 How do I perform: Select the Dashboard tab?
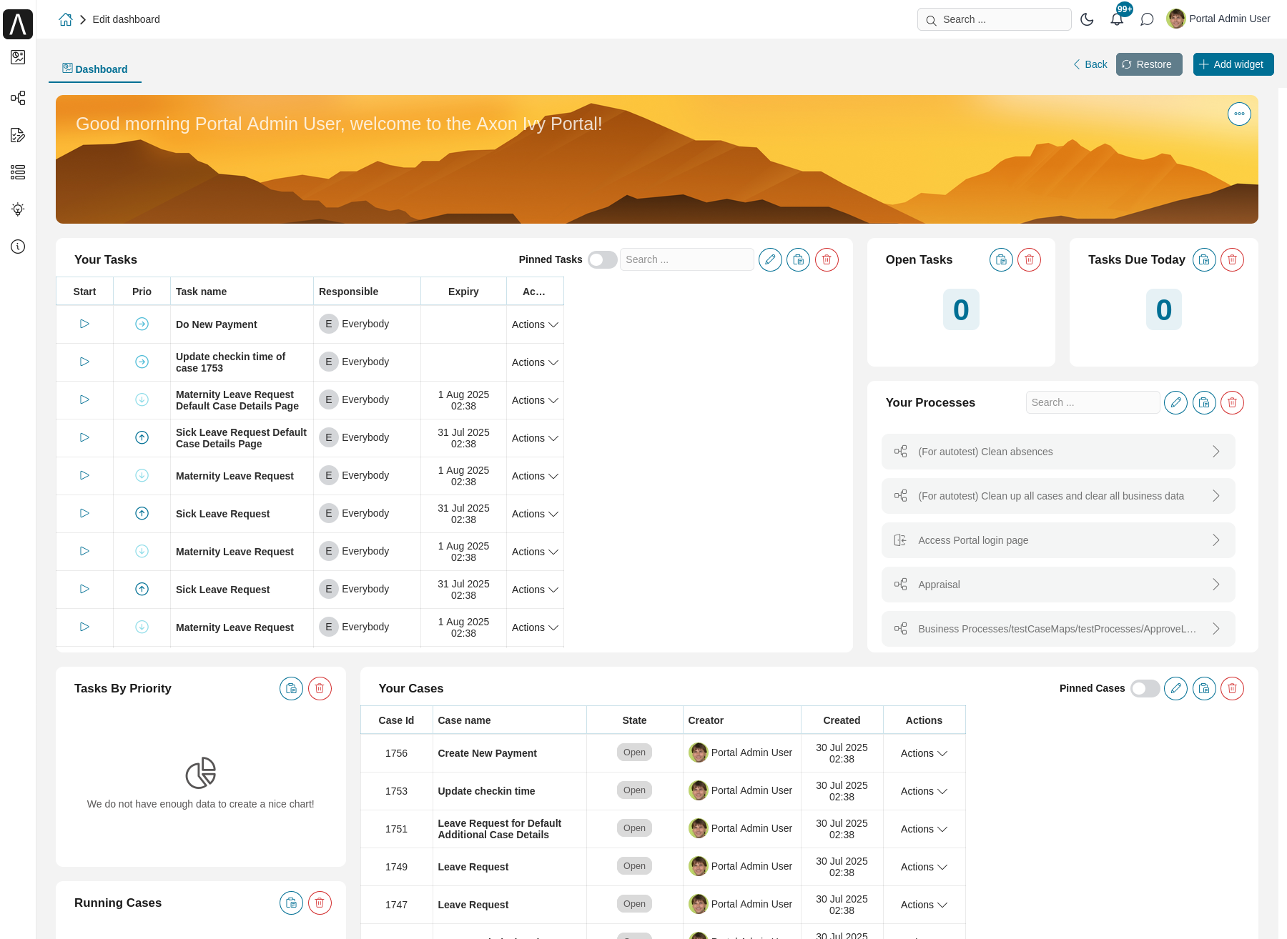(x=95, y=69)
